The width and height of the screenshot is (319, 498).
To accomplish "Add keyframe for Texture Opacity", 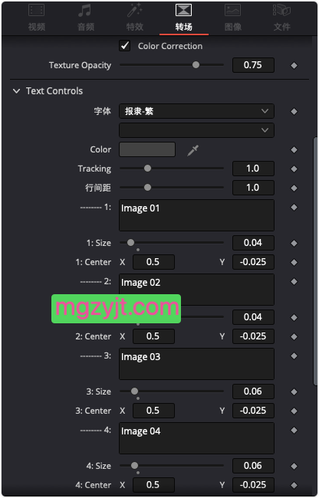I will coord(294,65).
